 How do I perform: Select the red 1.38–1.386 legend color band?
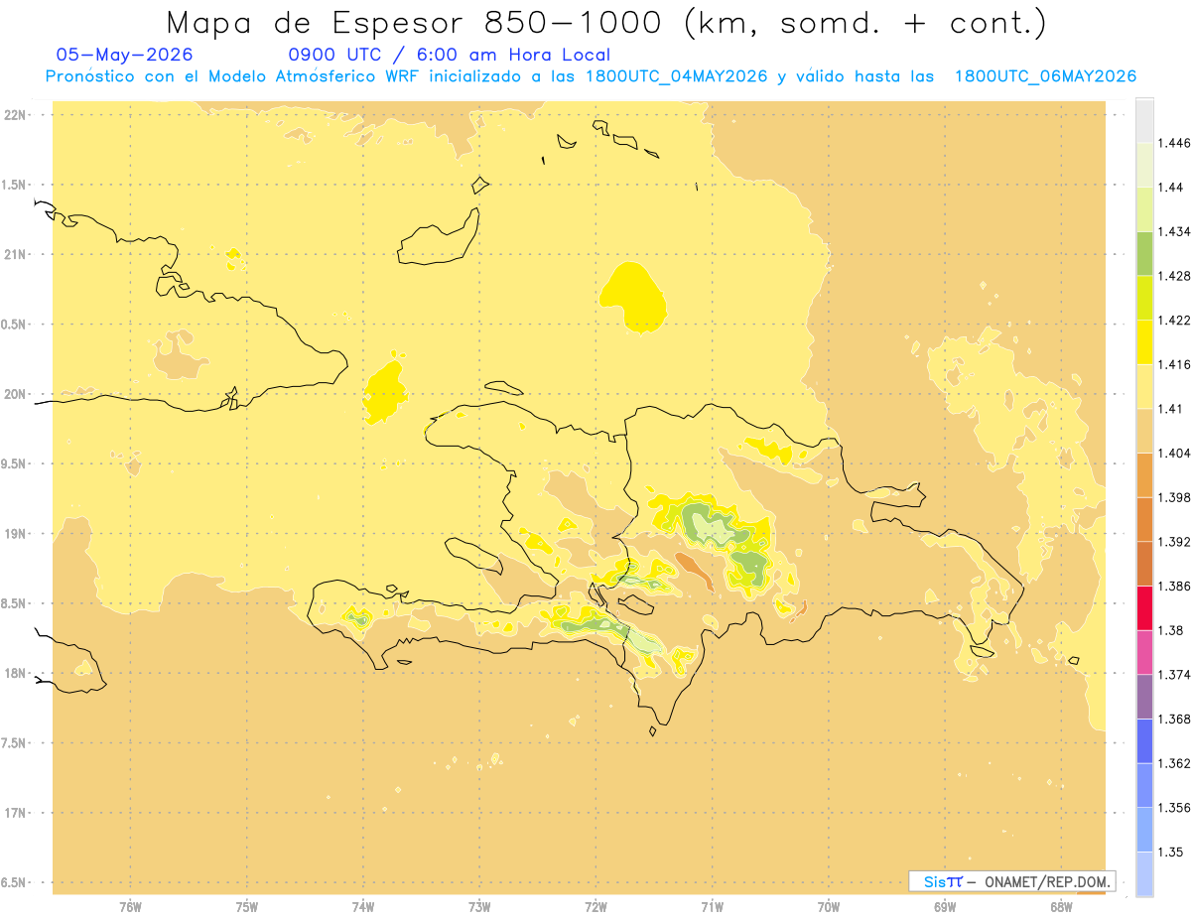click(x=1144, y=608)
